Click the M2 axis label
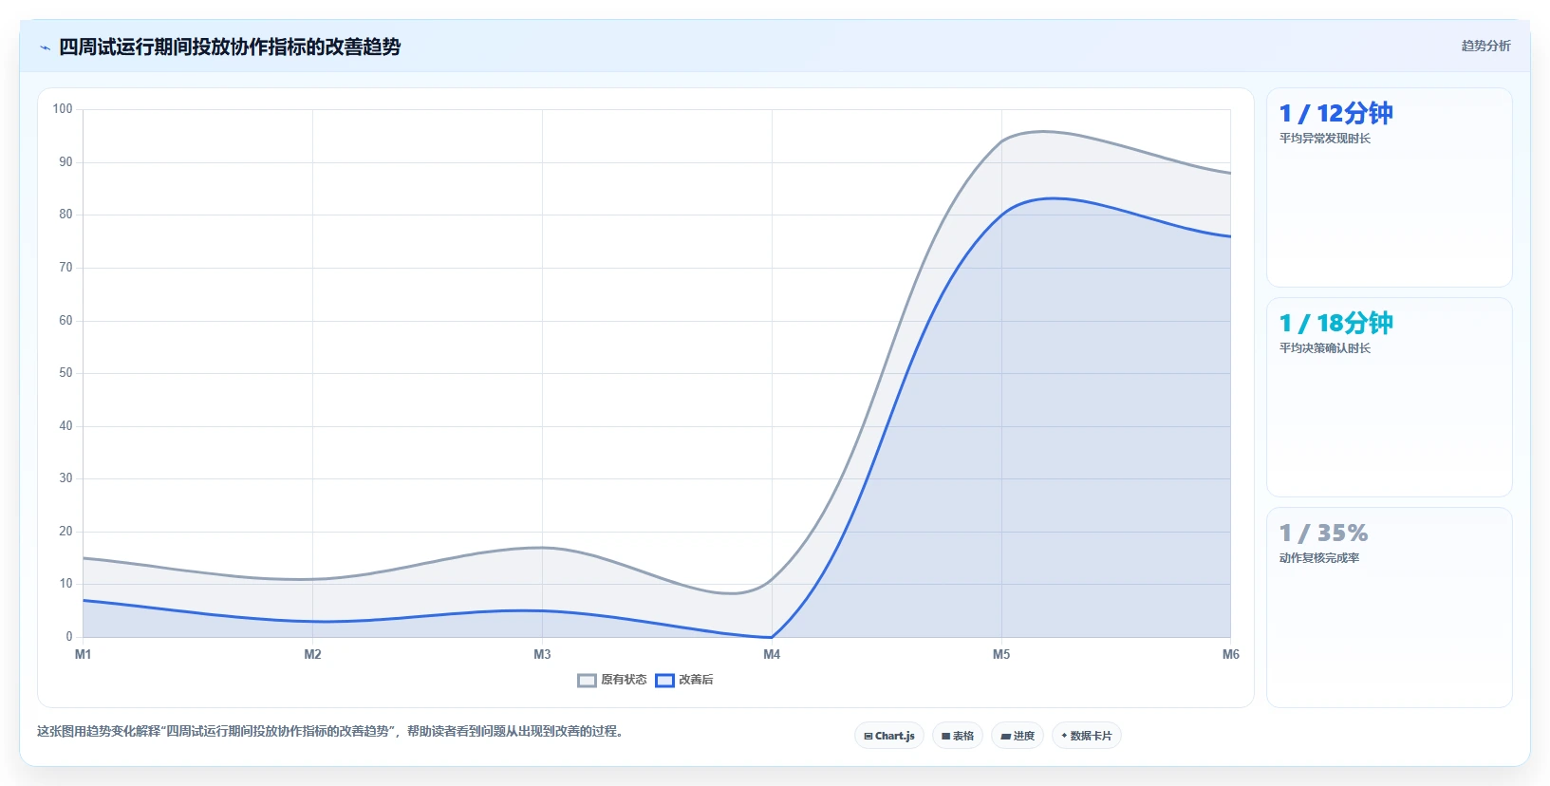Screen dimensions: 1550x786 point(312,654)
